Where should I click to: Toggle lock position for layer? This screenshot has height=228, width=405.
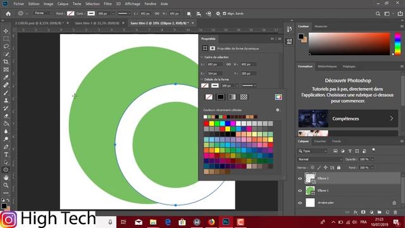click(325, 168)
